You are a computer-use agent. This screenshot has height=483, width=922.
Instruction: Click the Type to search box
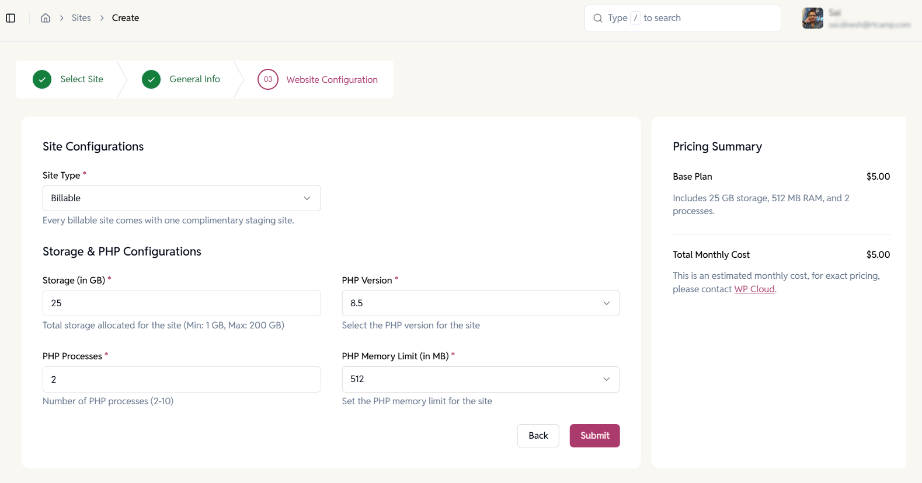(x=689, y=18)
